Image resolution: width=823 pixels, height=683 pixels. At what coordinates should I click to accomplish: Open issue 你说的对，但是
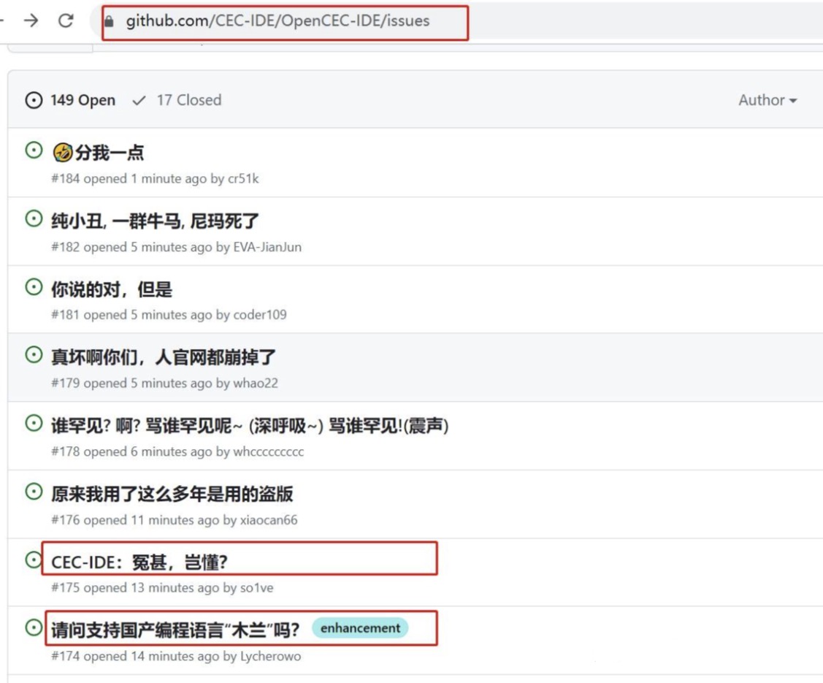(x=111, y=289)
